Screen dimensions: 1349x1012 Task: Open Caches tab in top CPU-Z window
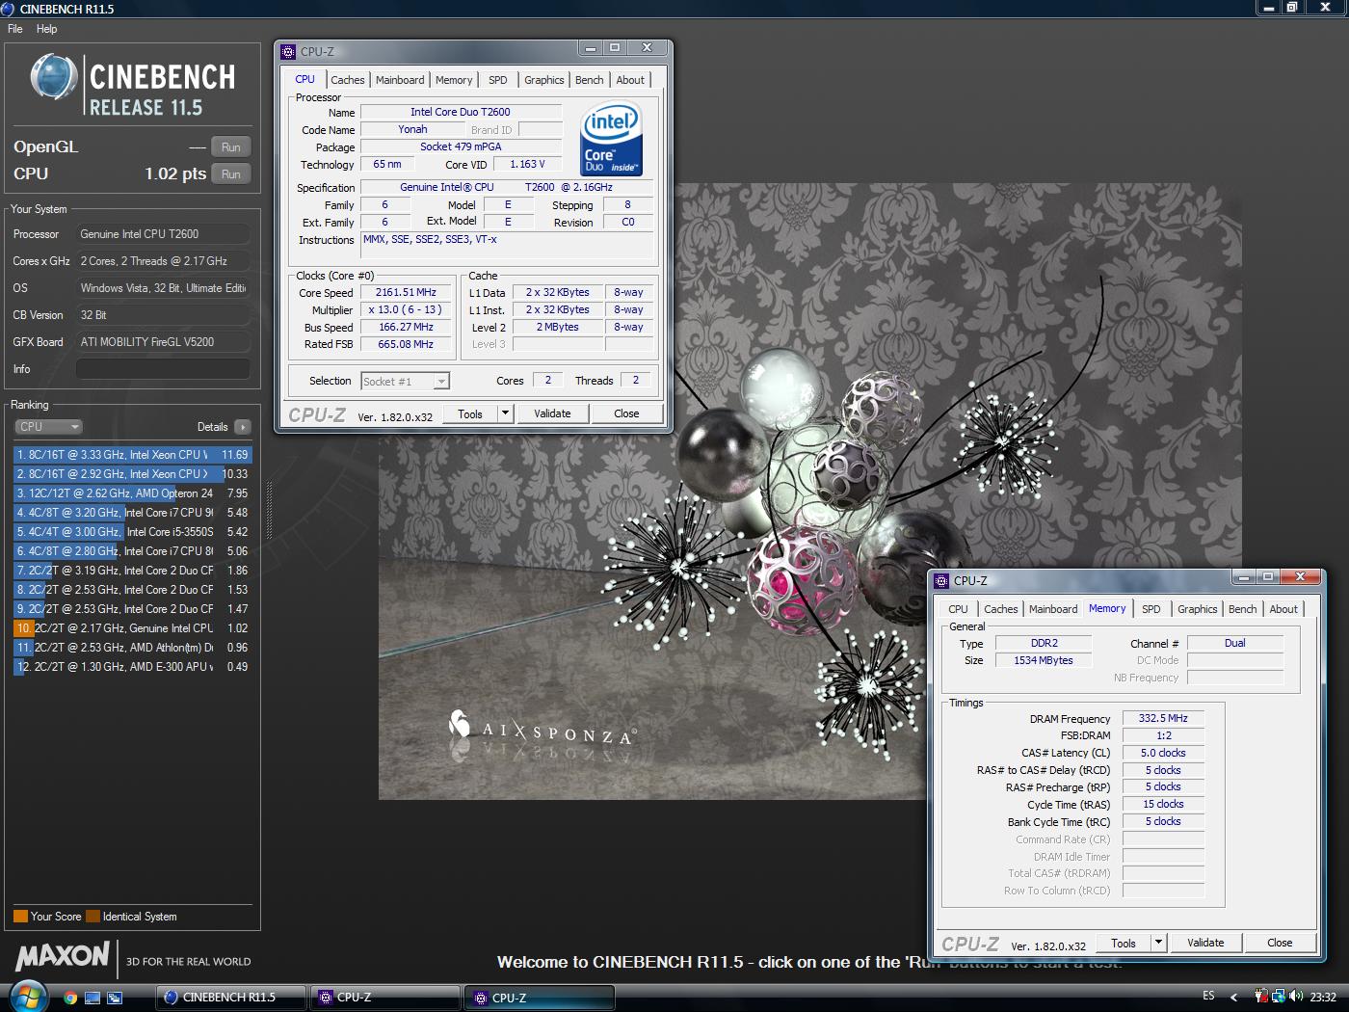coord(347,80)
